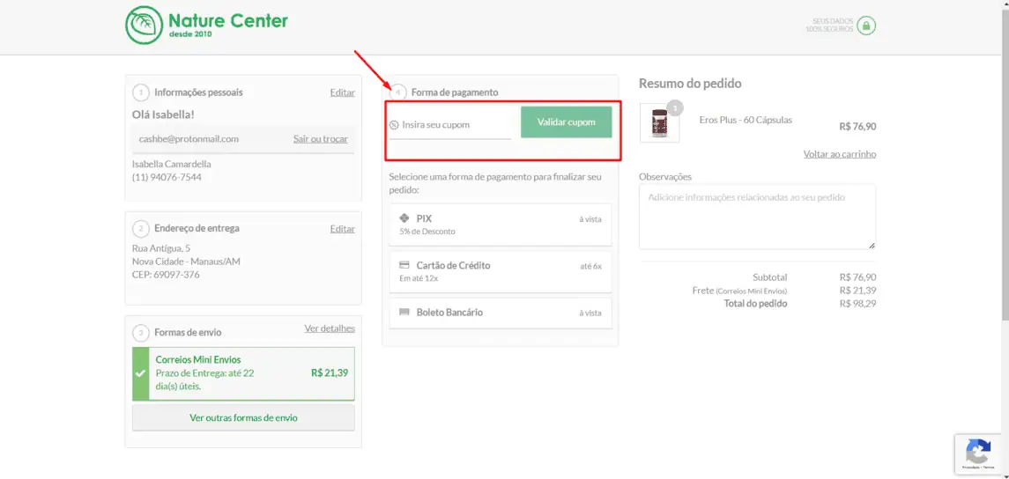Click Sair ou trocar account link
Screen dimensions: 1009x479
click(x=321, y=139)
